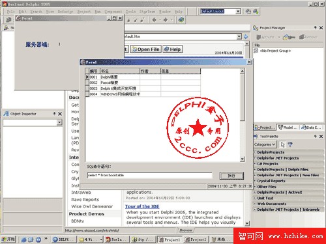Close the Tool Palette panel
Image resolution: width=326 pixels, height=244 pixels.
321,136
